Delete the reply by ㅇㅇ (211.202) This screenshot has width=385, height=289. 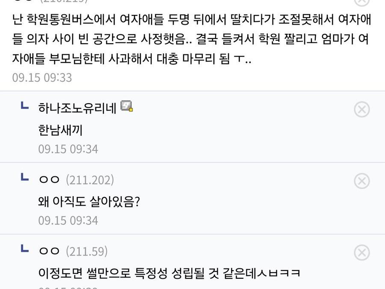click(x=362, y=181)
